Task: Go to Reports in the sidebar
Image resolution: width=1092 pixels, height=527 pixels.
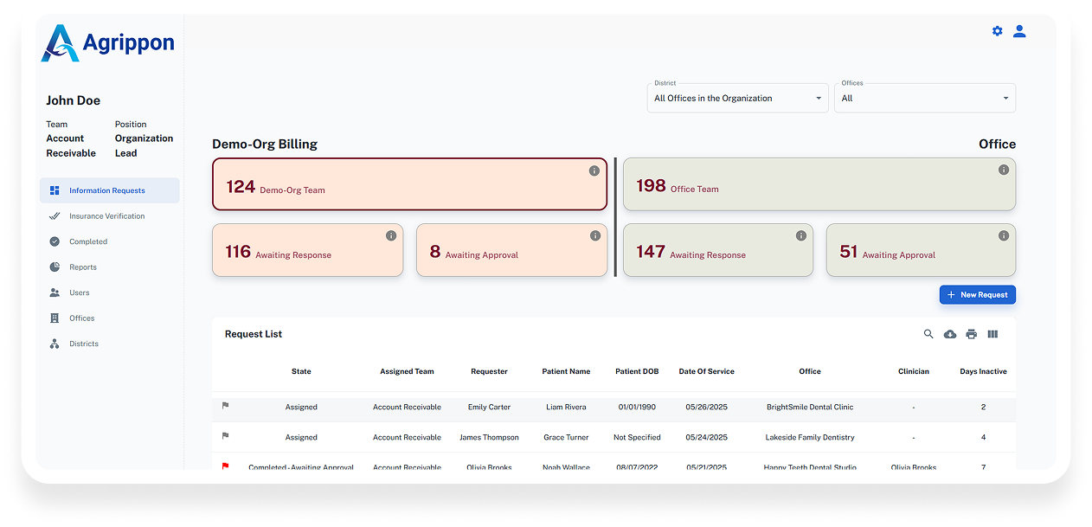Action: (83, 267)
